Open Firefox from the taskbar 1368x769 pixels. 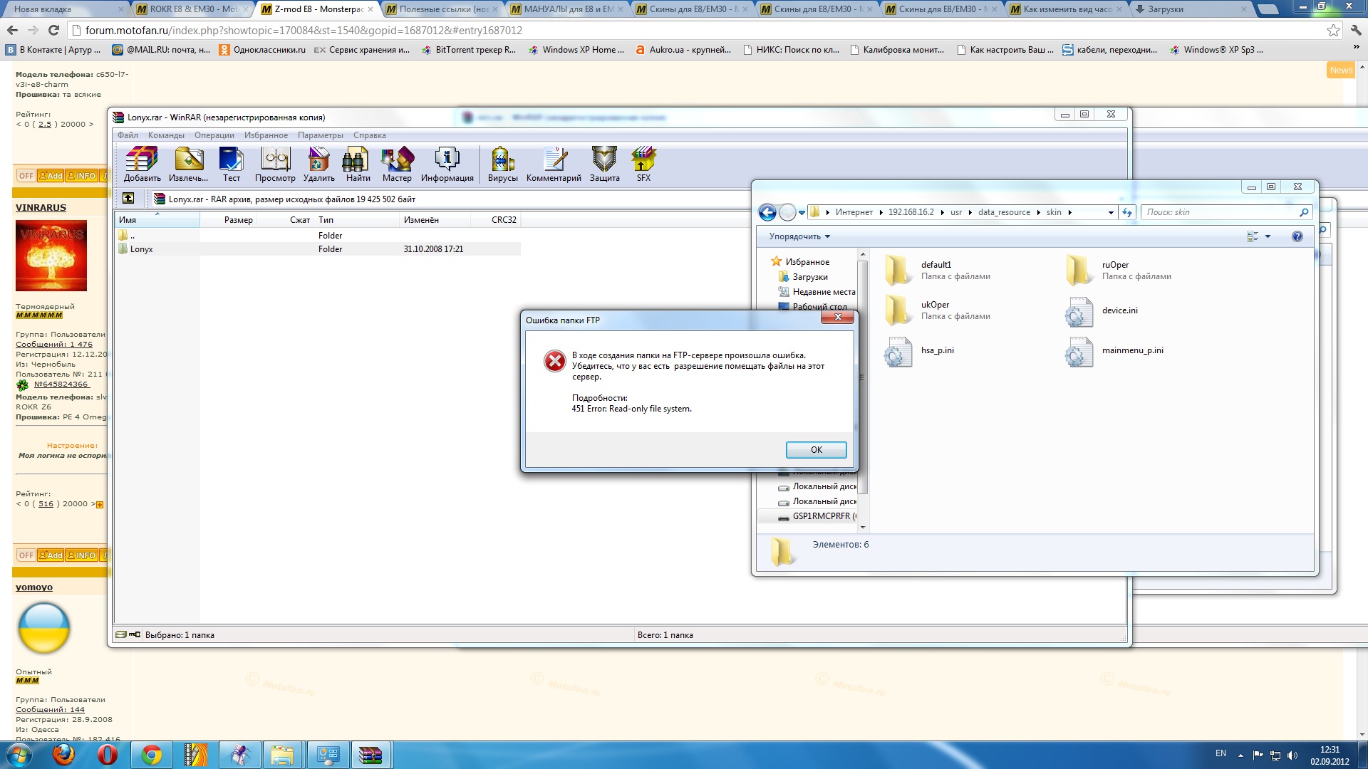[63, 755]
